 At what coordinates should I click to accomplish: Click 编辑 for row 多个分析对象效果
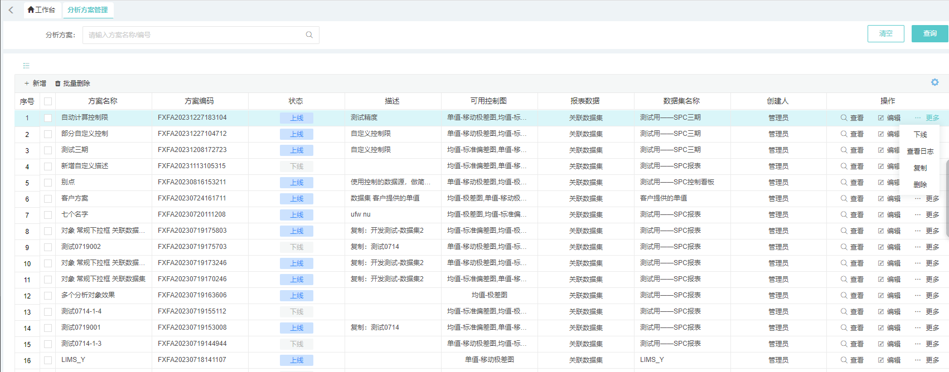pyautogui.click(x=889, y=296)
